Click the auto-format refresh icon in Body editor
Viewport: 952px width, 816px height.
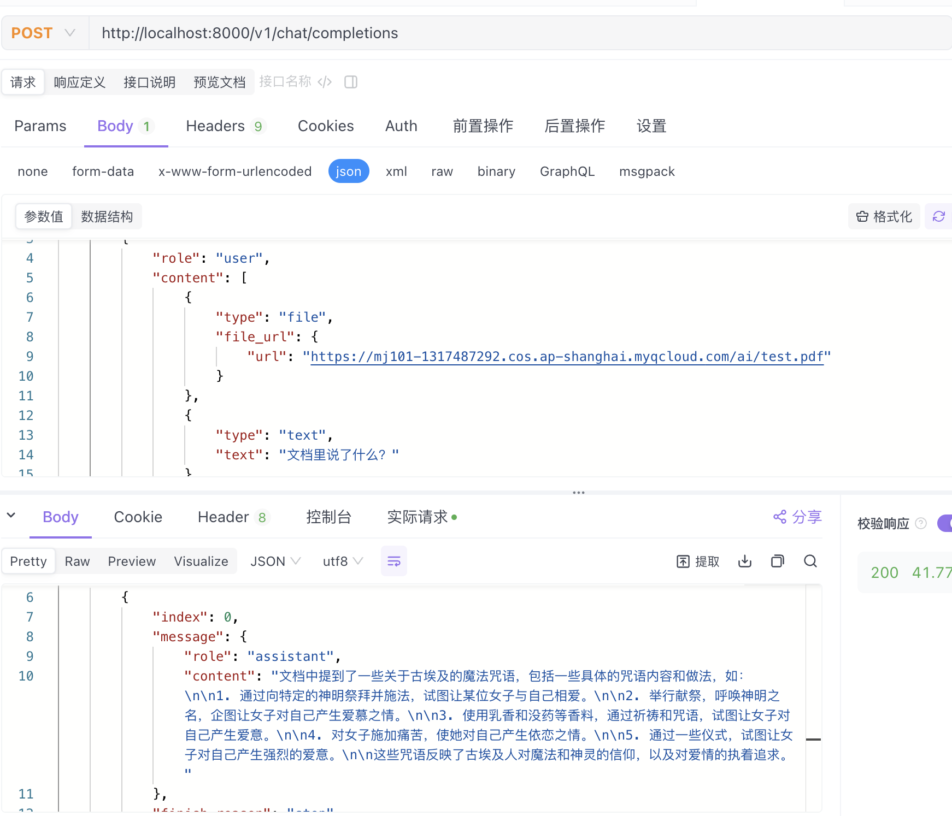(938, 216)
